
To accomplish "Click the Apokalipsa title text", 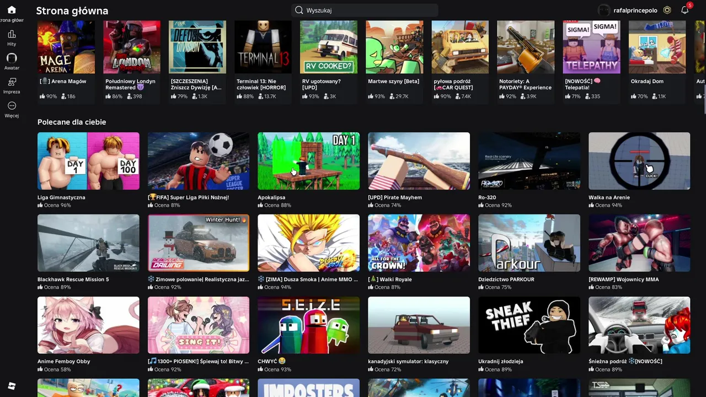I will tap(271, 197).
